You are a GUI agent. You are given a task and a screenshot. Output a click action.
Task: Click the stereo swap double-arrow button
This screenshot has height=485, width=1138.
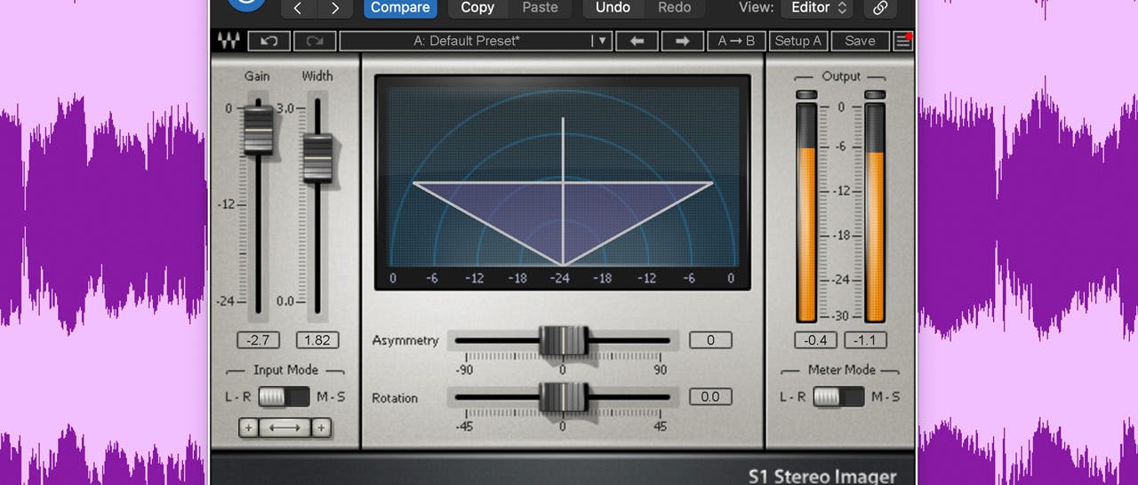(x=284, y=428)
